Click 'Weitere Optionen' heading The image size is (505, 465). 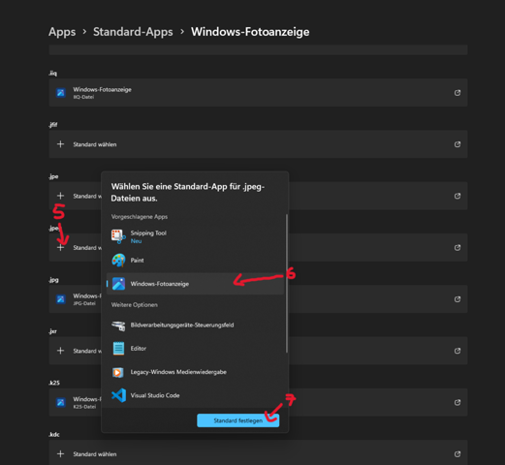(x=135, y=305)
